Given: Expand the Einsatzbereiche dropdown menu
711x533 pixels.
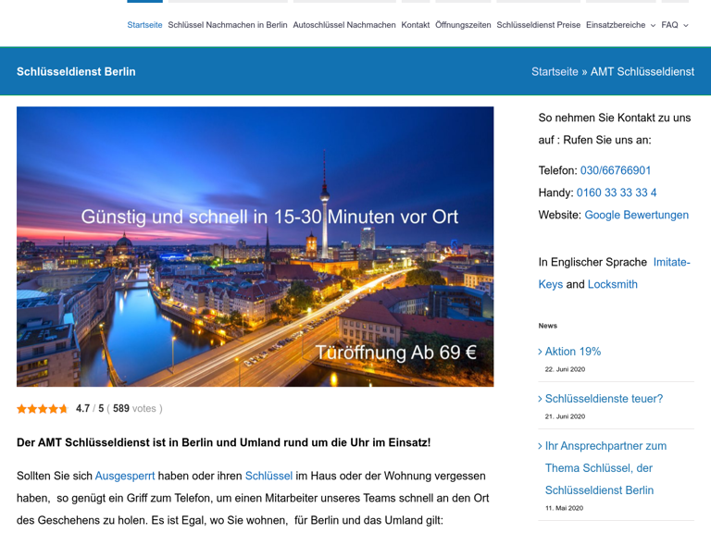Looking at the screenshot, I should 620,25.
